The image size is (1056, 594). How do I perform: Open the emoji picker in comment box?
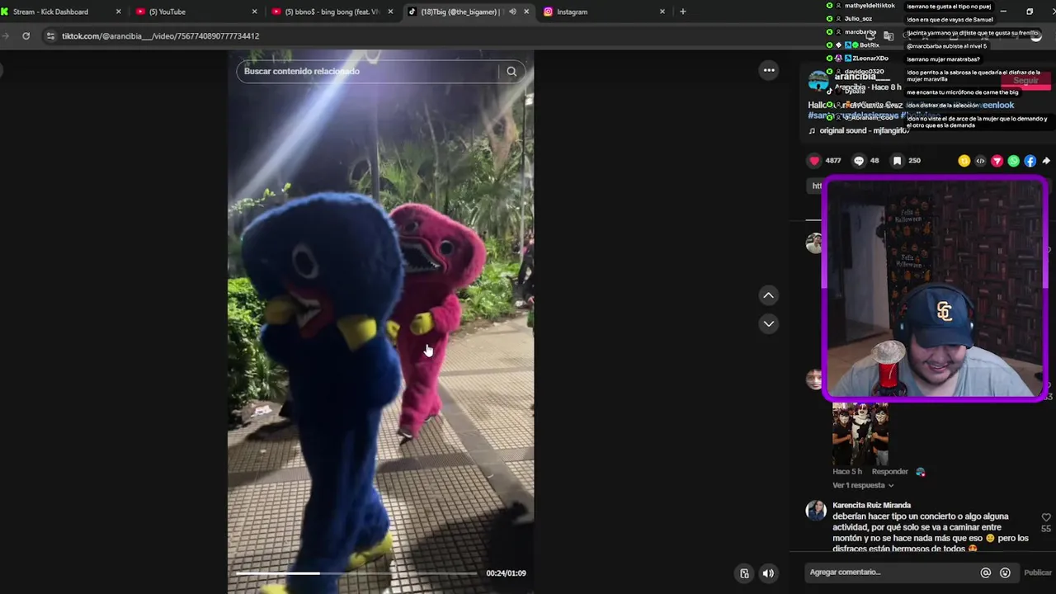(1005, 573)
